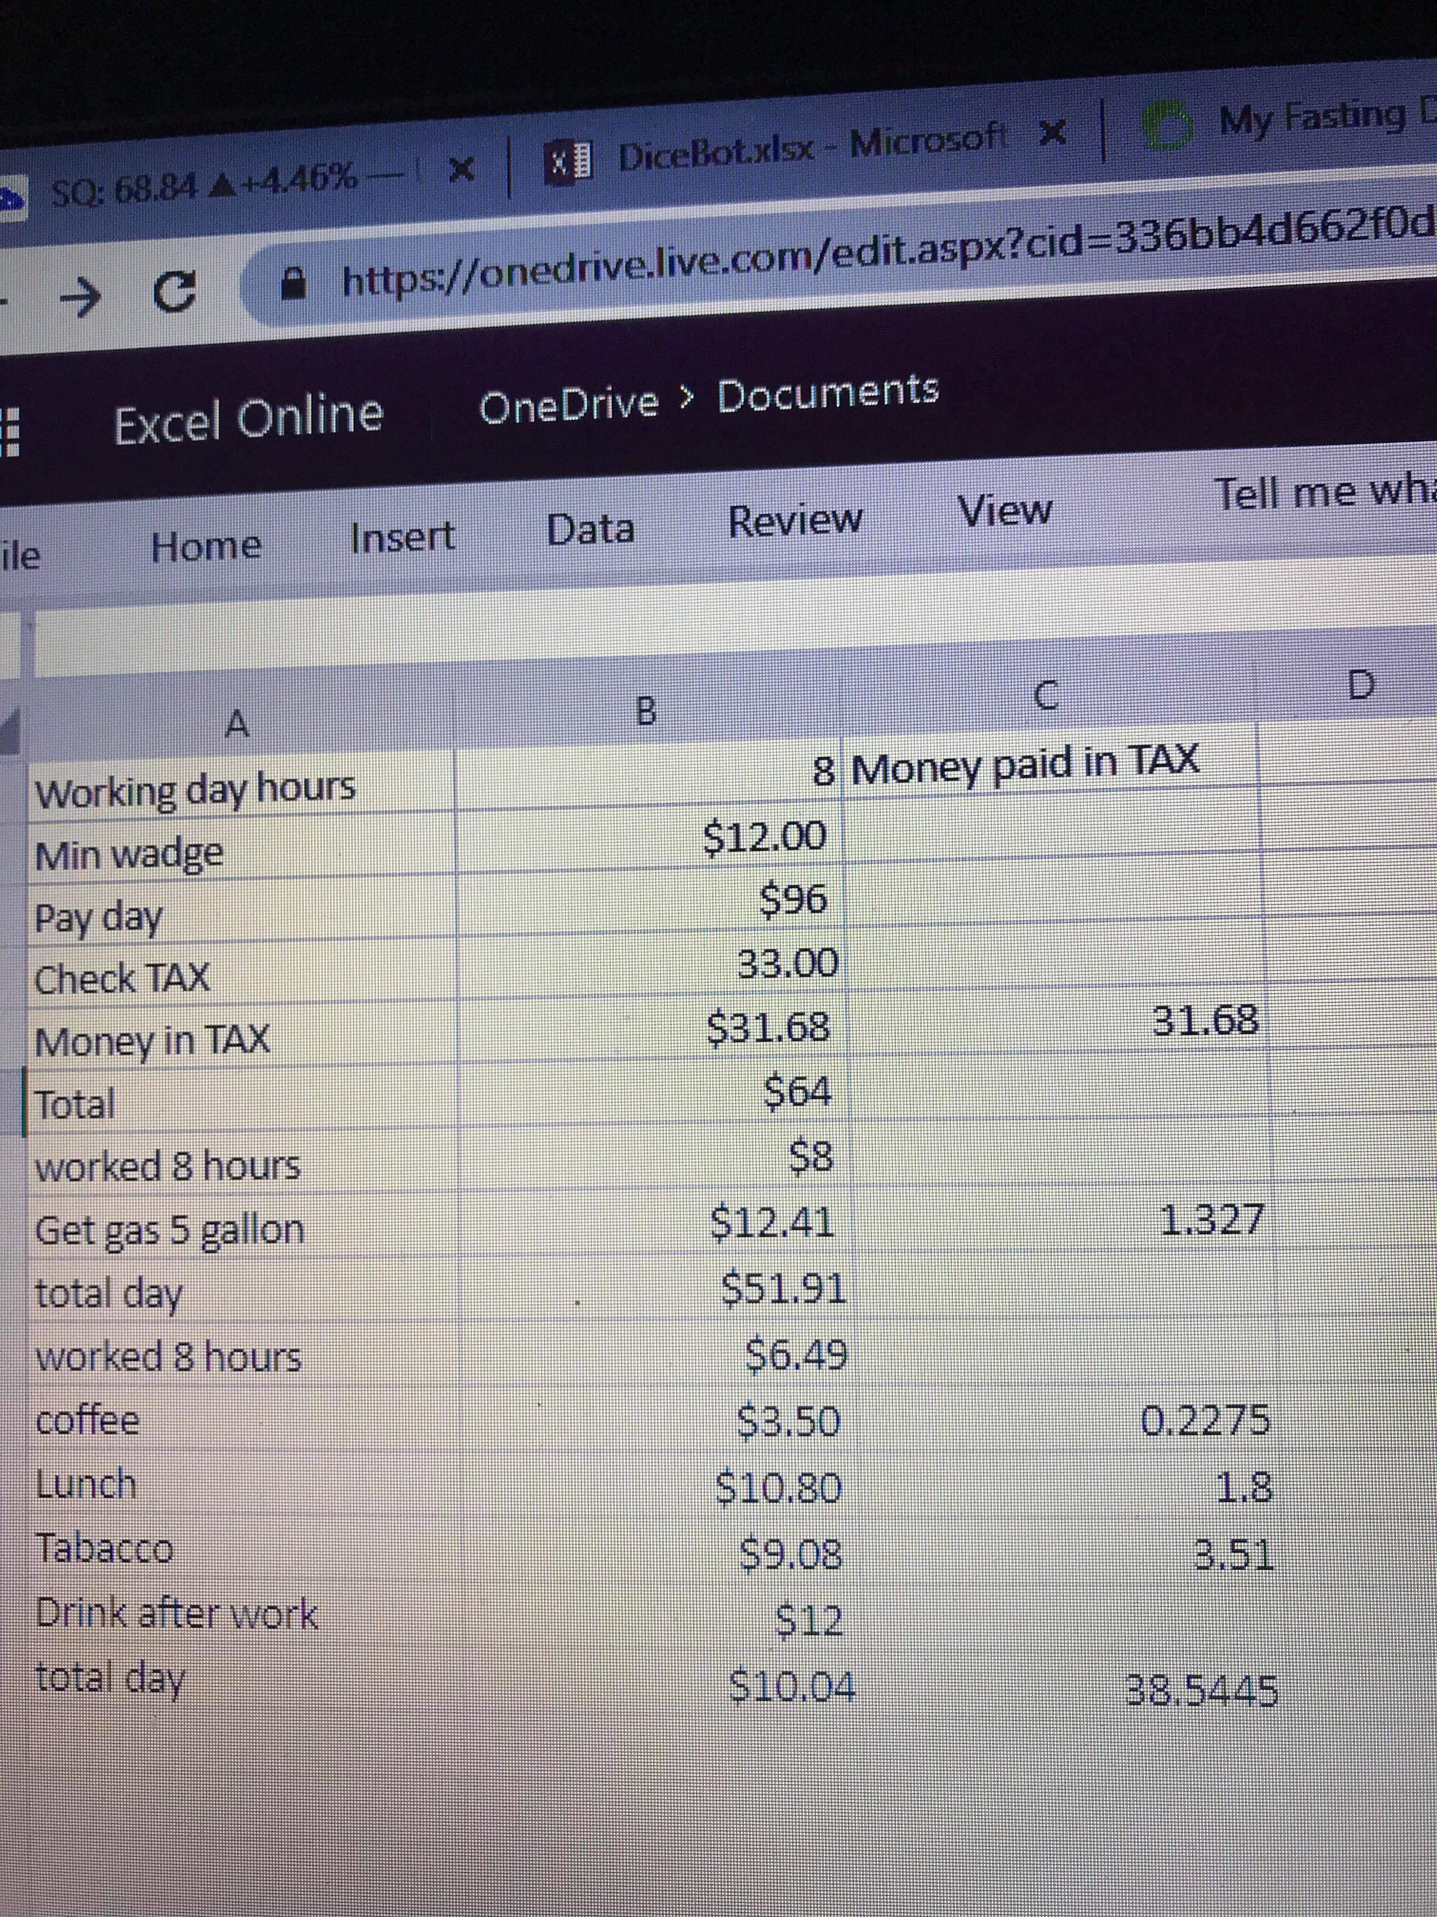Open the Data ribbon tab
Viewport: 1437px width, 1917px height.
coord(590,529)
